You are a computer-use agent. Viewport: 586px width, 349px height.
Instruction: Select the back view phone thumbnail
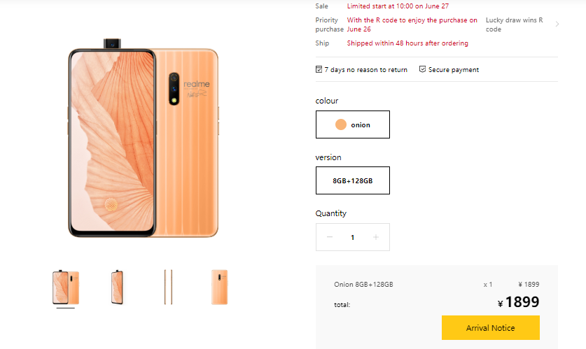[x=219, y=287]
